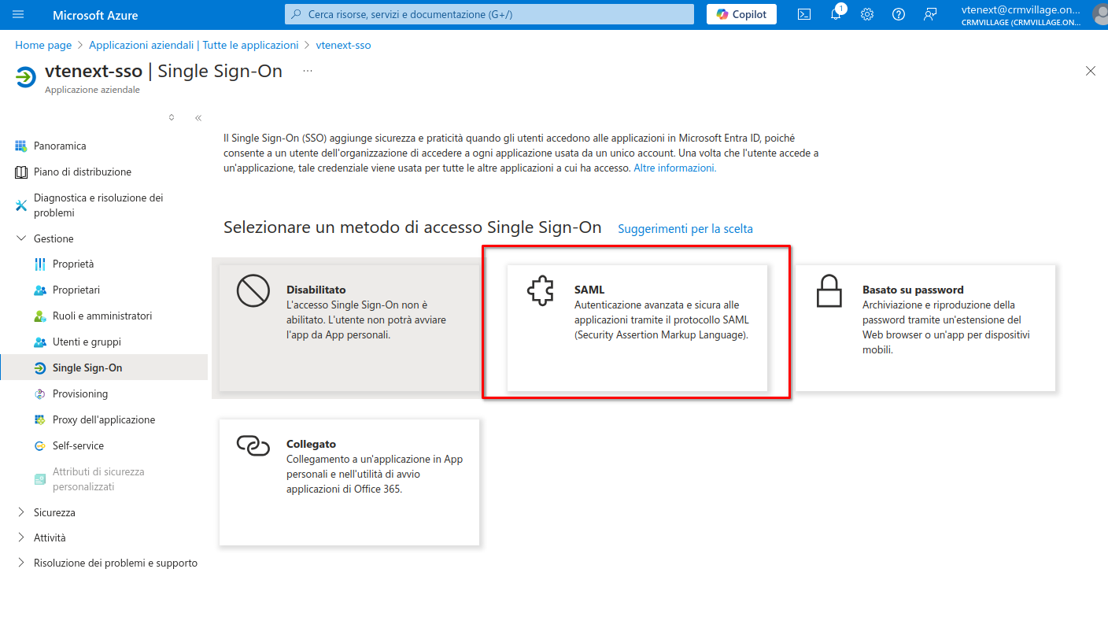Click the Ruoli e amministratori icon
This screenshot has height=628, width=1108.
(x=40, y=316)
